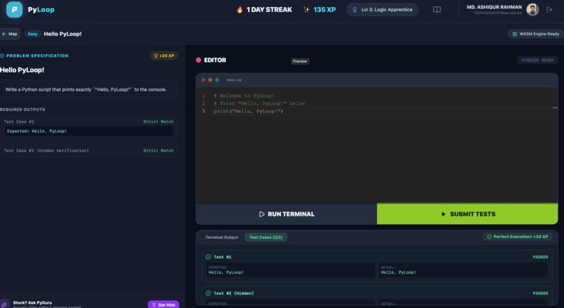Viewport: 564px width, 308px height.
Task: Click the Perfect Execution +20 XP badge
Action: 517,237
